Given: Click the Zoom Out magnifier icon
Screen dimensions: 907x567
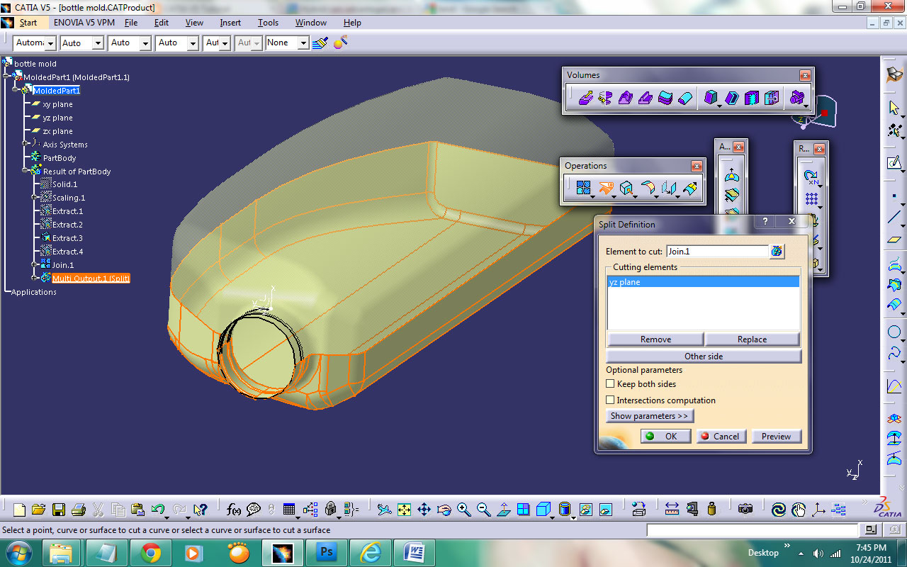Looking at the screenshot, I should point(484,509).
